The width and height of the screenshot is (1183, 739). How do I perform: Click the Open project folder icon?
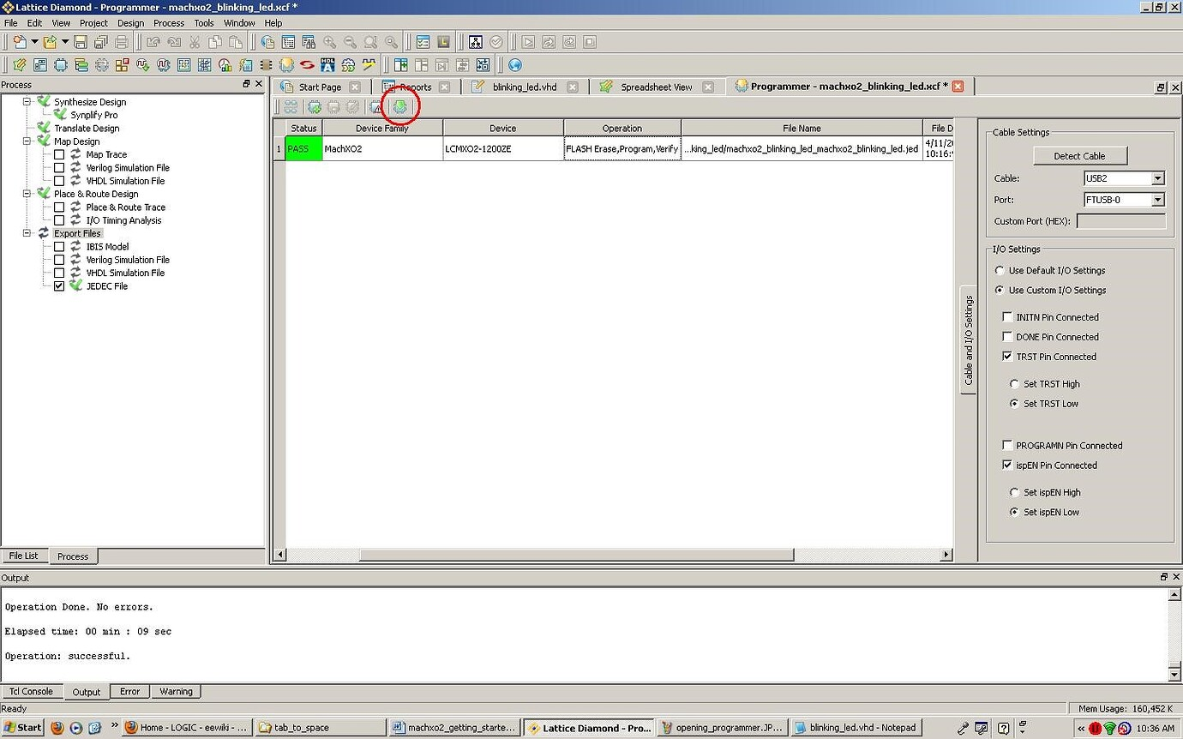(x=50, y=42)
